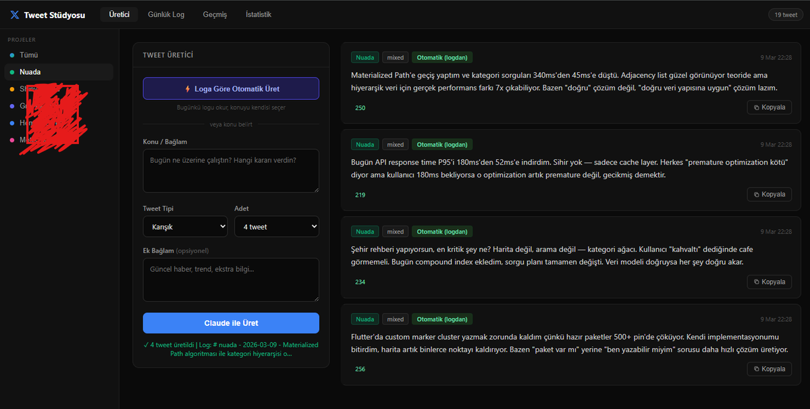
Task: Click the 4 tweet üretildi status message
Action: pos(231,349)
